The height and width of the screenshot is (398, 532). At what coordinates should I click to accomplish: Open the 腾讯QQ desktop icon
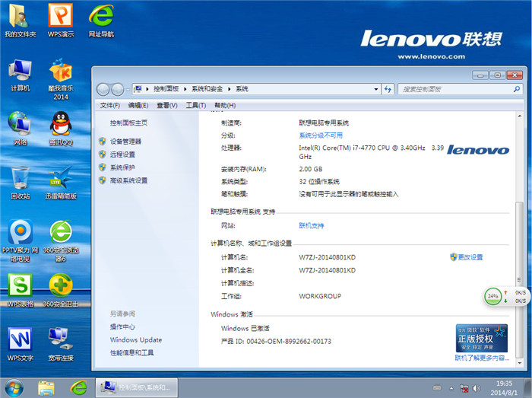(x=60, y=125)
